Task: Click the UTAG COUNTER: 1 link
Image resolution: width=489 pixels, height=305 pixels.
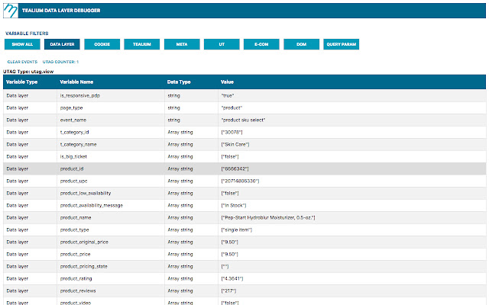Action: point(60,62)
